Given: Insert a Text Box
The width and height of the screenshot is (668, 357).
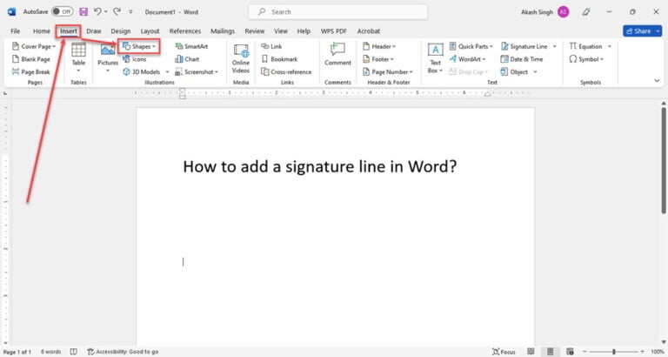Looking at the screenshot, I should pos(435,58).
